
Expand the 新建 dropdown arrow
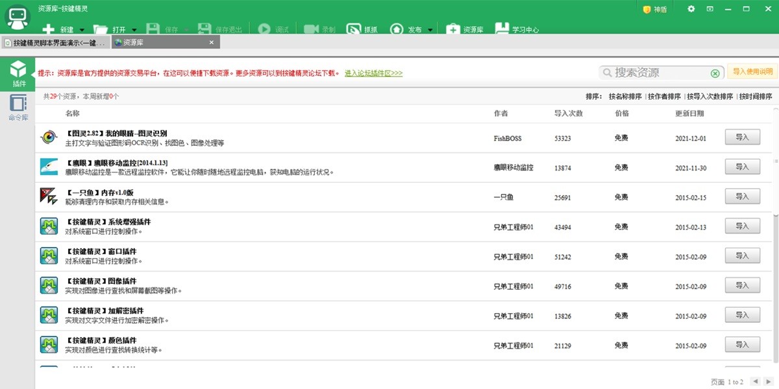[x=81, y=30]
